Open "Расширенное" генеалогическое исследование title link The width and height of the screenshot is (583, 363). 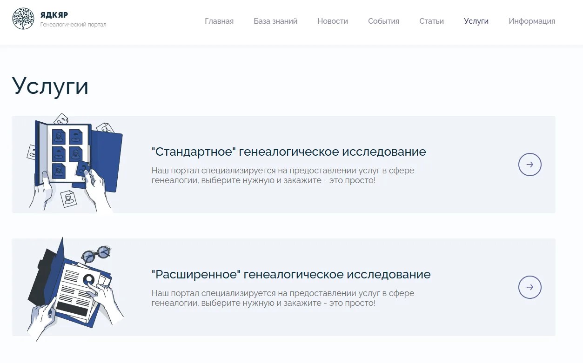tap(291, 275)
